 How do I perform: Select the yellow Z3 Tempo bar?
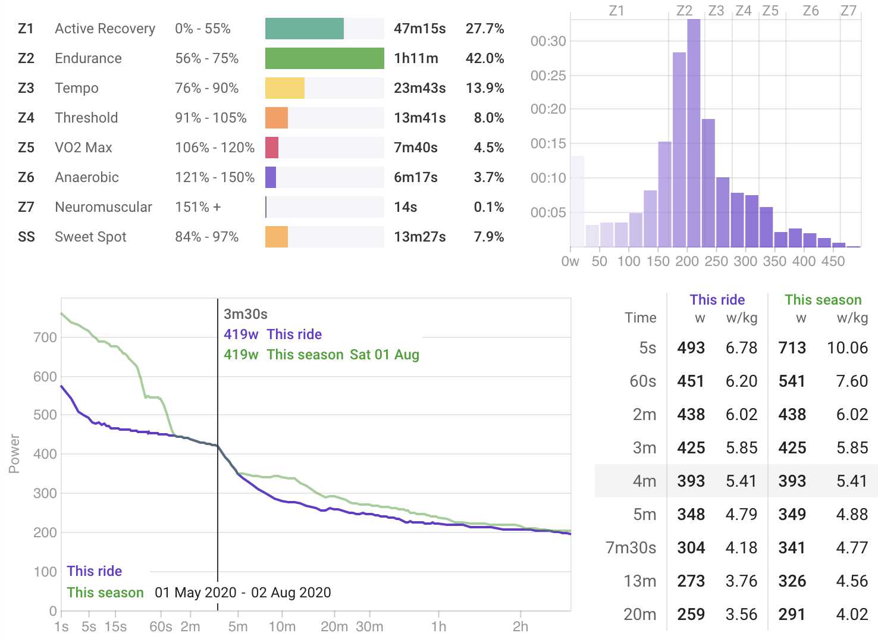(x=284, y=88)
